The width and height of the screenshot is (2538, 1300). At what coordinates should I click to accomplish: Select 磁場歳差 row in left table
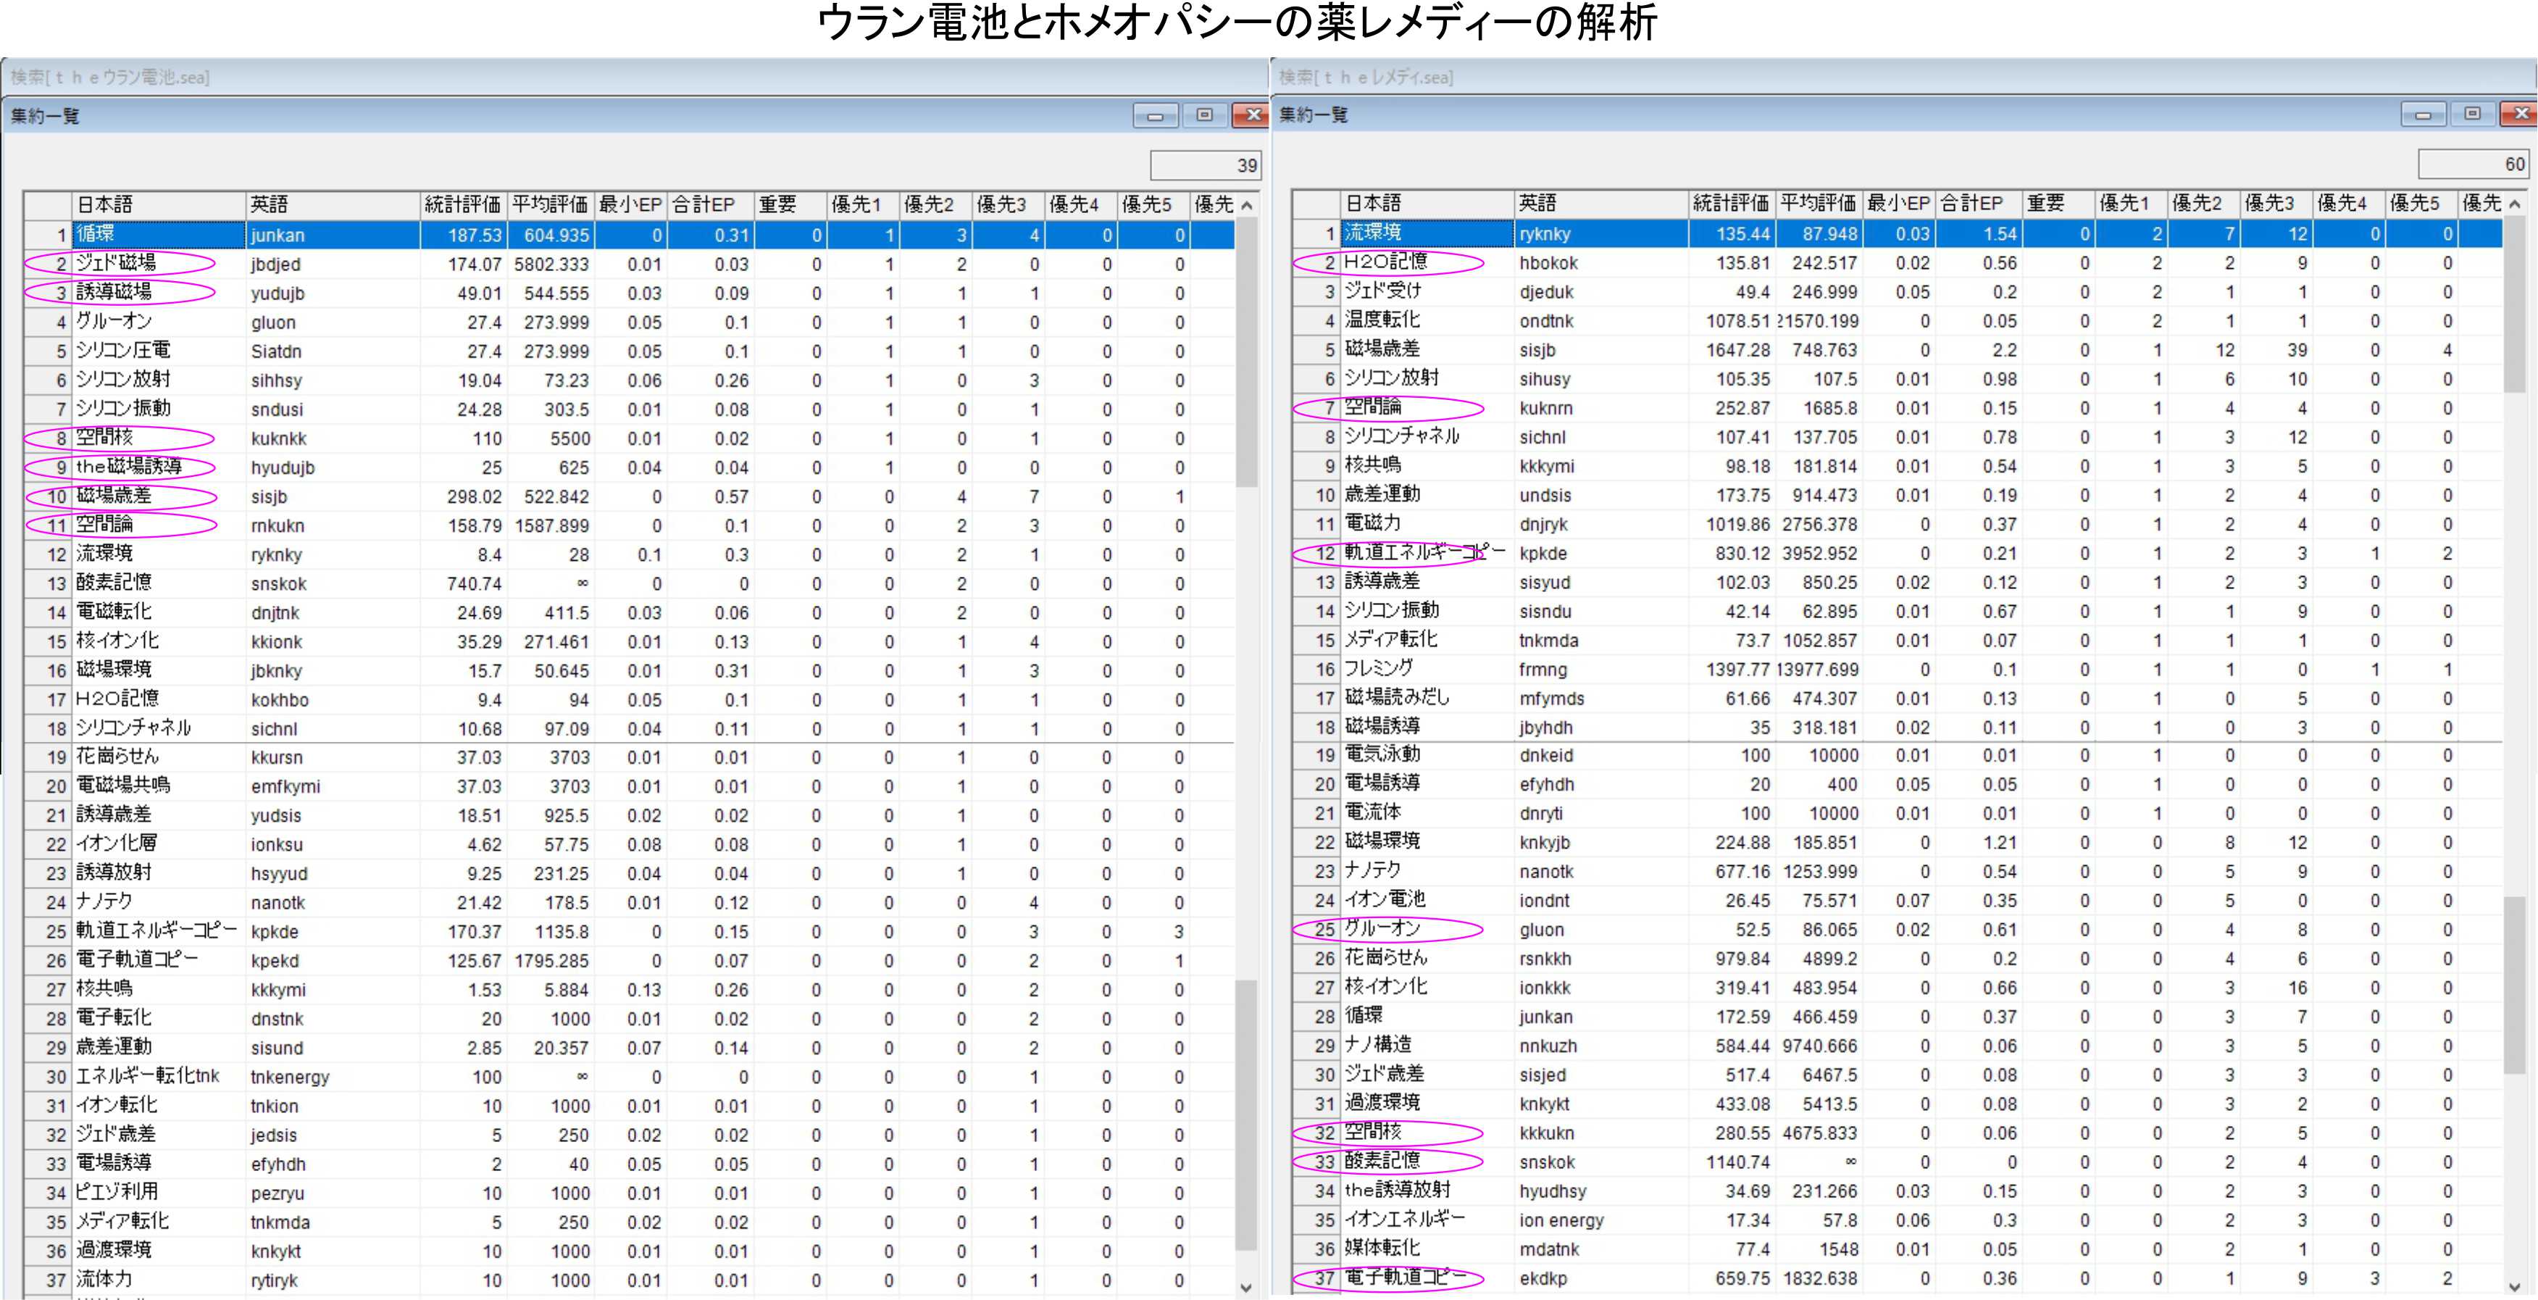(x=629, y=497)
